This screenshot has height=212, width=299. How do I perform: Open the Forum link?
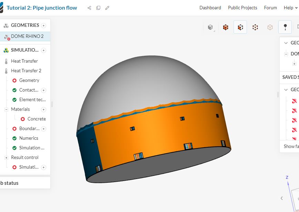[x=270, y=8]
